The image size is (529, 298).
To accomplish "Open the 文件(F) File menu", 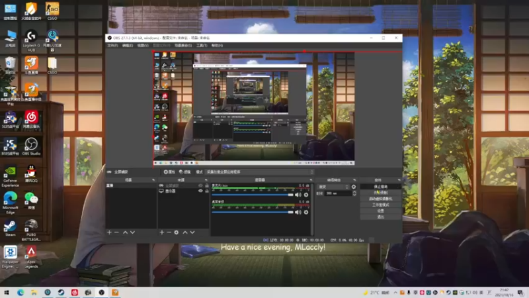I will (112, 45).
